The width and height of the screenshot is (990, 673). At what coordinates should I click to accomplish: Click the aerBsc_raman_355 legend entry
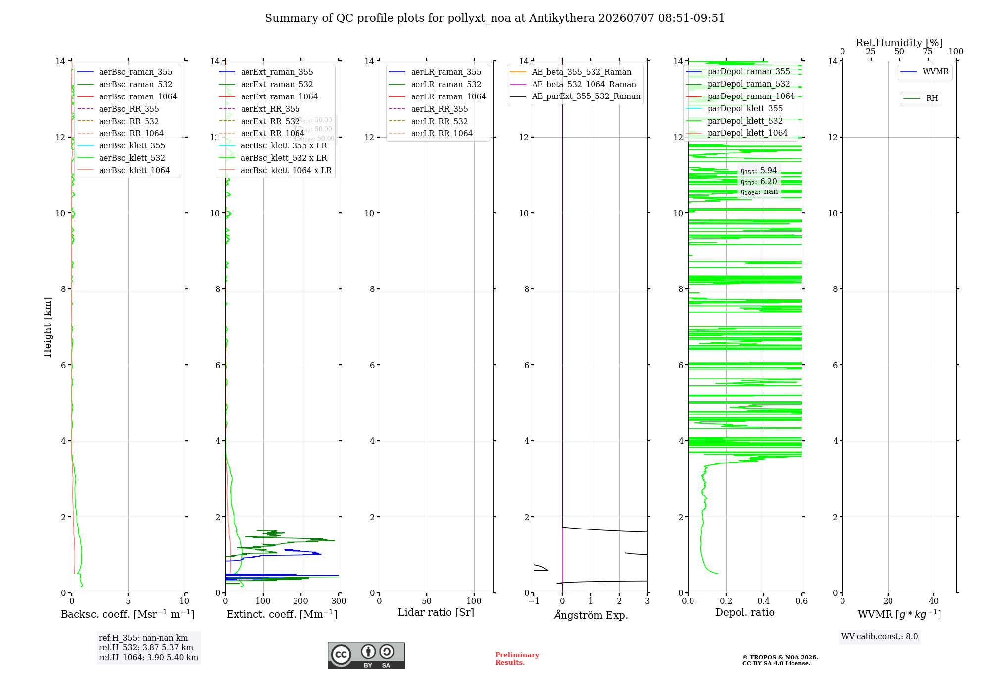pos(125,72)
